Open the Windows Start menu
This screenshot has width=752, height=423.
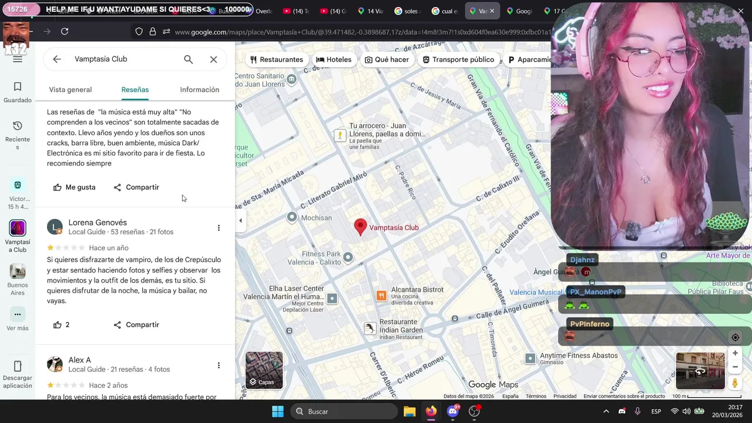point(278,411)
